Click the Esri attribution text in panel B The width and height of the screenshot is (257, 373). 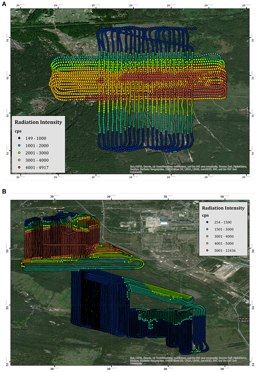[x=188, y=361]
